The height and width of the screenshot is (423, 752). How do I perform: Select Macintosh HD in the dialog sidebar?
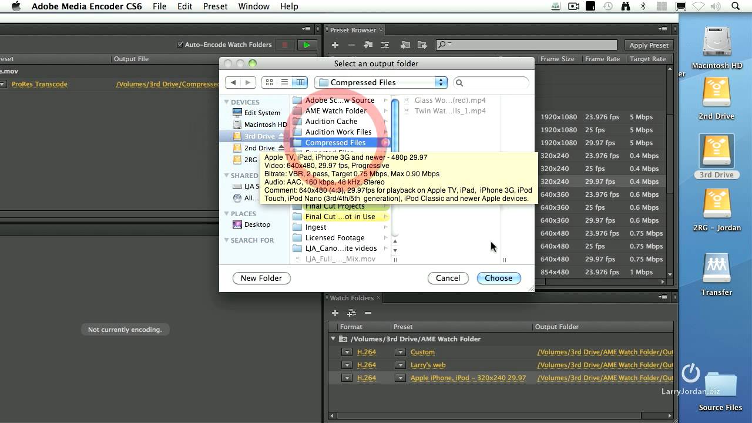[x=266, y=125]
